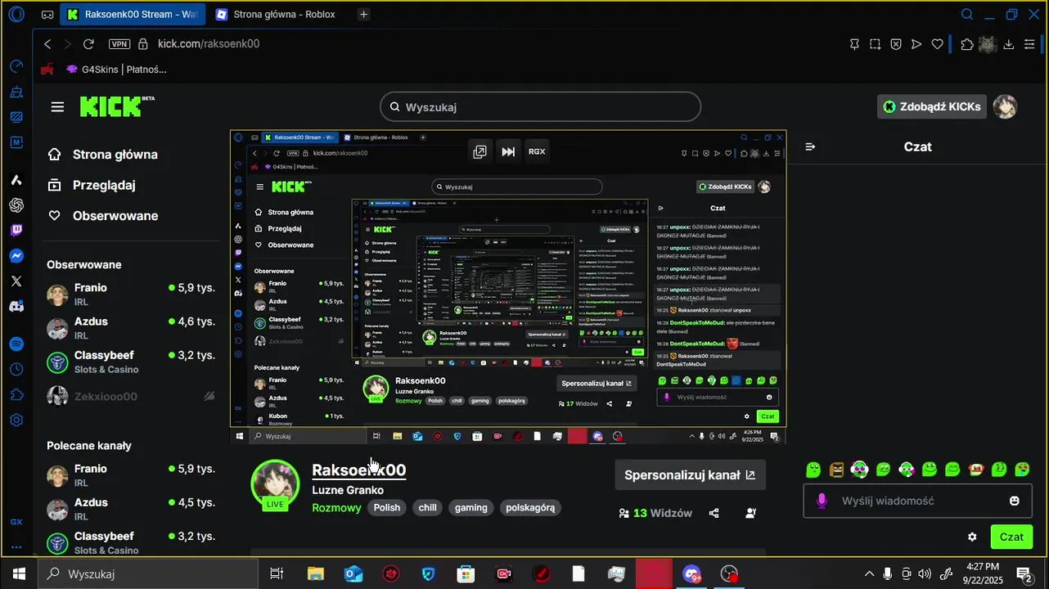Go back to previous page
This screenshot has width=1049, height=589.
47,43
